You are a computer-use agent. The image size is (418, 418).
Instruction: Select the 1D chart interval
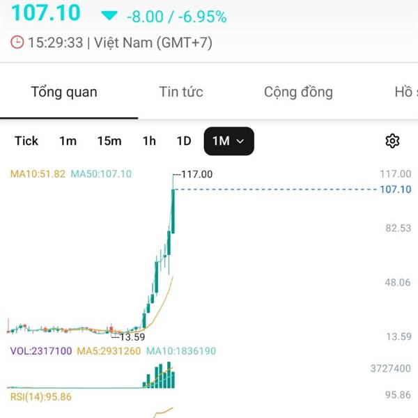coord(183,141)
